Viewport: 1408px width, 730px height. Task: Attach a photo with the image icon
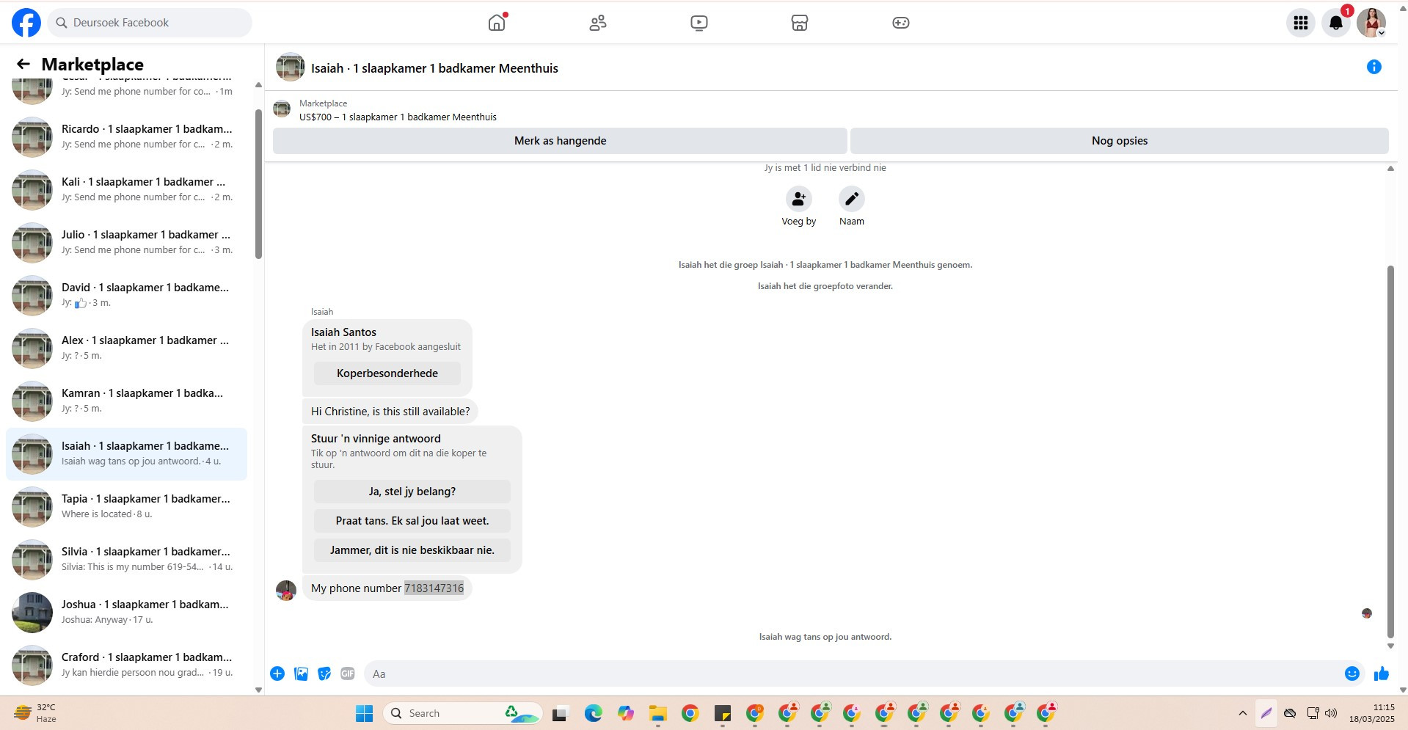(x=301, y=674)
